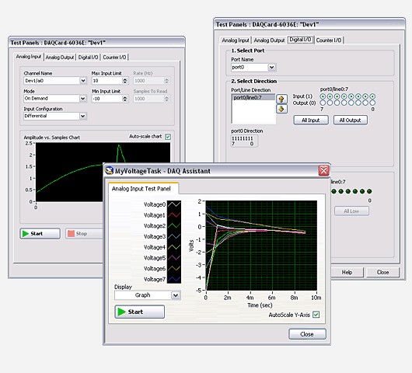
Task: Adjust Samples To Read stepper arrows
Action: coord(166,99)
